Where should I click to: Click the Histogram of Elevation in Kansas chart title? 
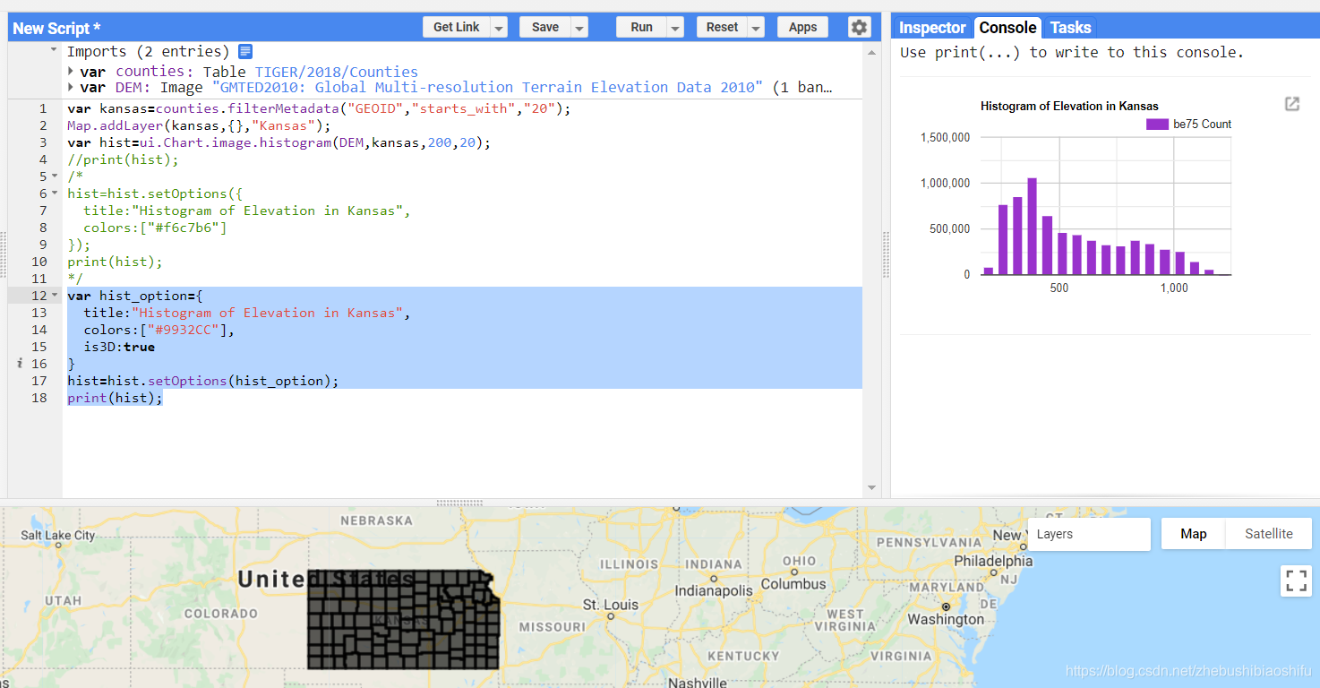coord(1069,106)
